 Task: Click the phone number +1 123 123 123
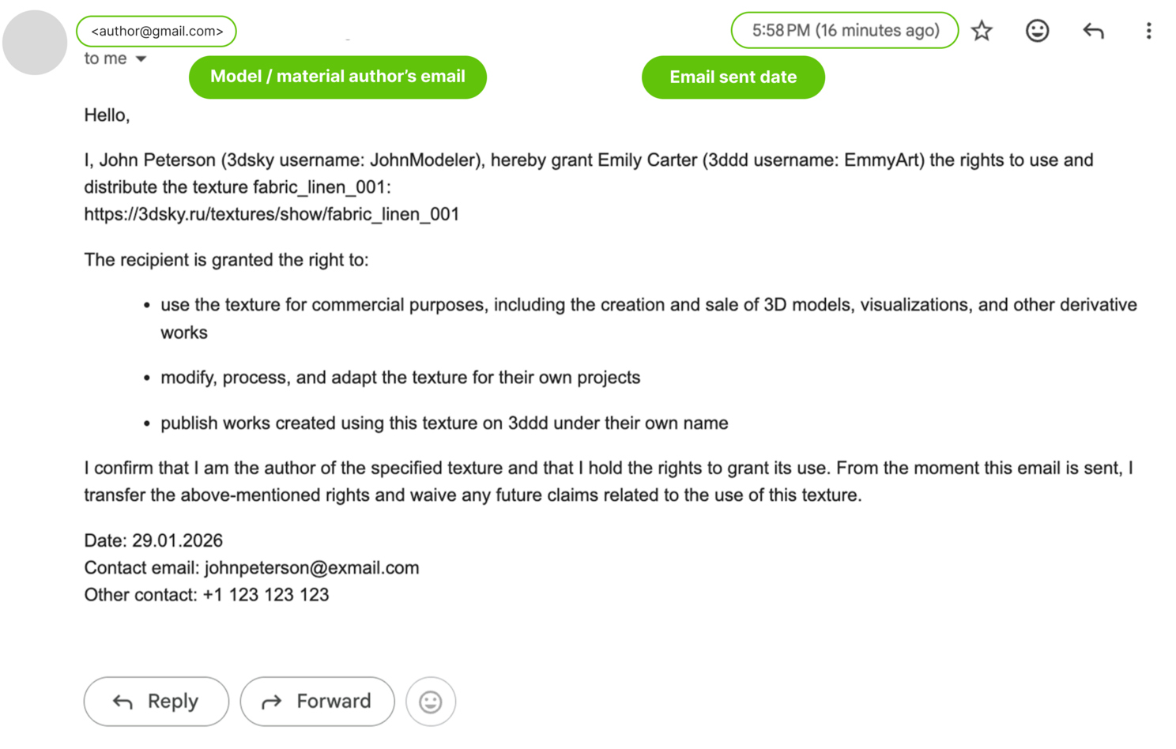[x=266, y=595]
